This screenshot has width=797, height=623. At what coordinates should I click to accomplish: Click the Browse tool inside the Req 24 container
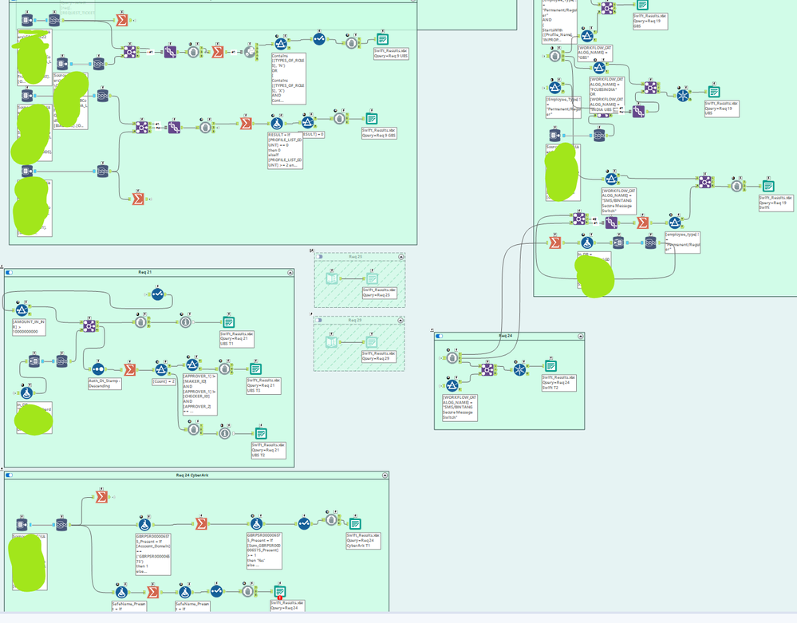coord(452,358)
